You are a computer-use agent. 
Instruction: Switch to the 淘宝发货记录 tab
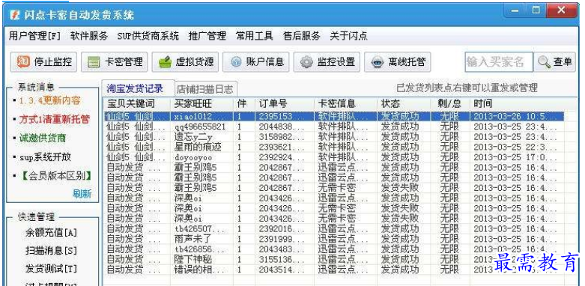pos(135,88)
